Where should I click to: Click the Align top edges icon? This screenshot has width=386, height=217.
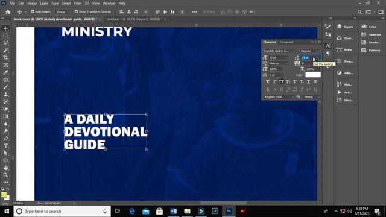coord(158,12)
